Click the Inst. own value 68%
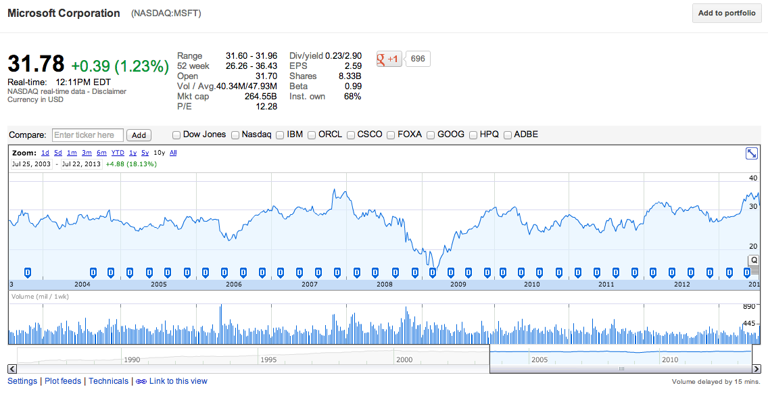This screenshot has height=394, width=768. (x=353, y=97)
